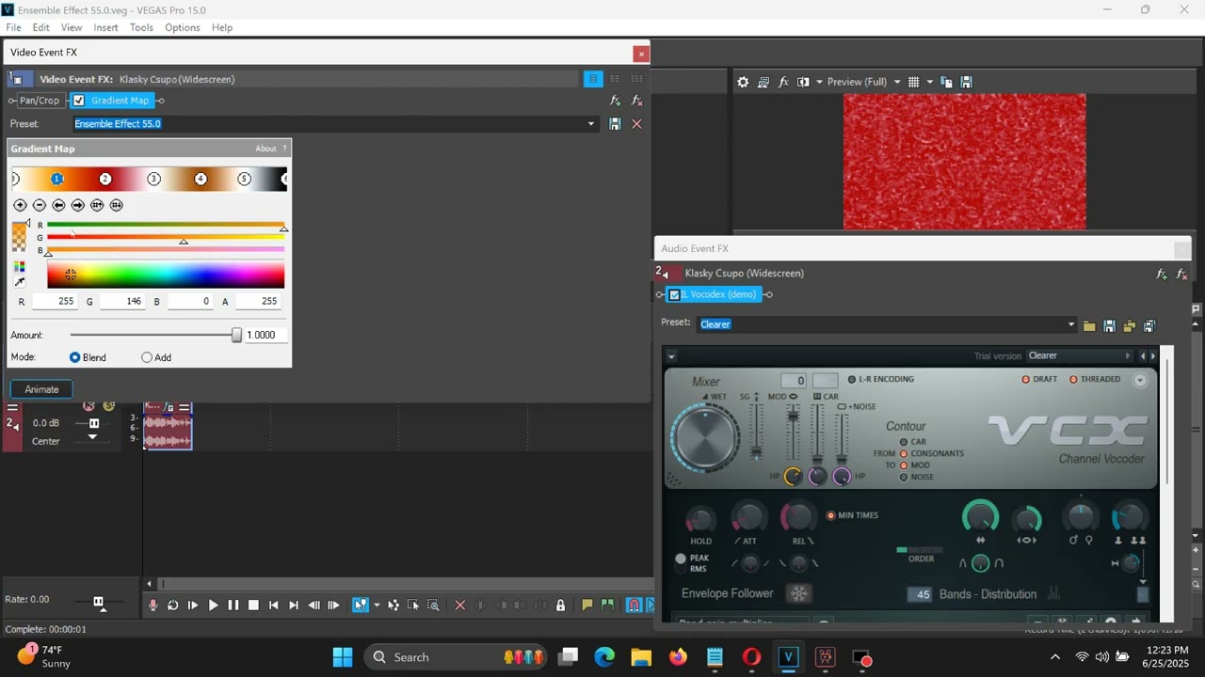Select the previous gradient point

tap(58, 205)
